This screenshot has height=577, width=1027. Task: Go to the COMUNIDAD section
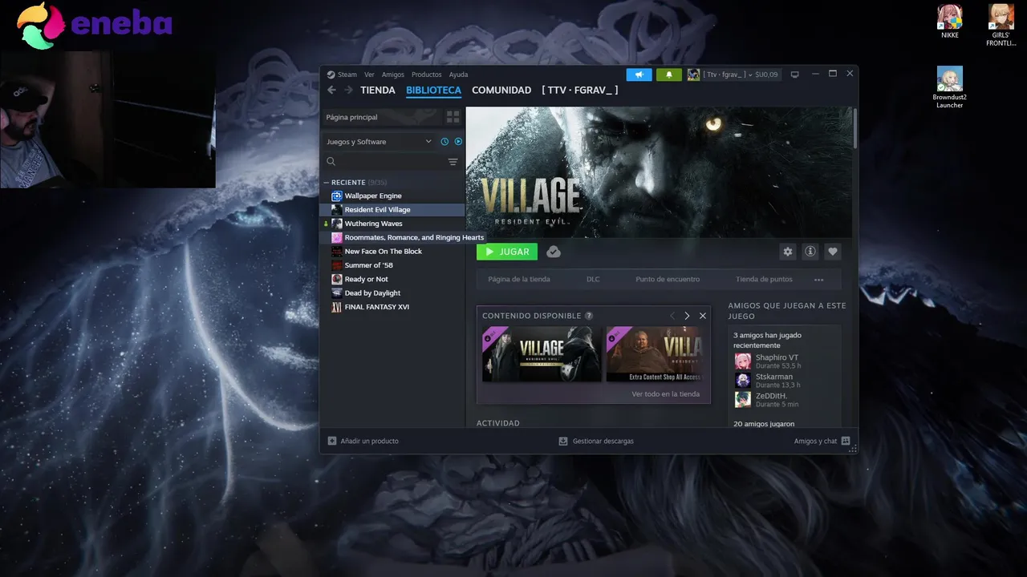pyautogui.click(x=501, y=91)
